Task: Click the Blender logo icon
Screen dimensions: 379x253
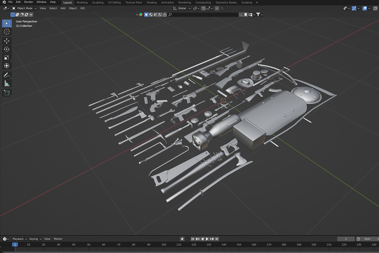Action: coord(4,2)
